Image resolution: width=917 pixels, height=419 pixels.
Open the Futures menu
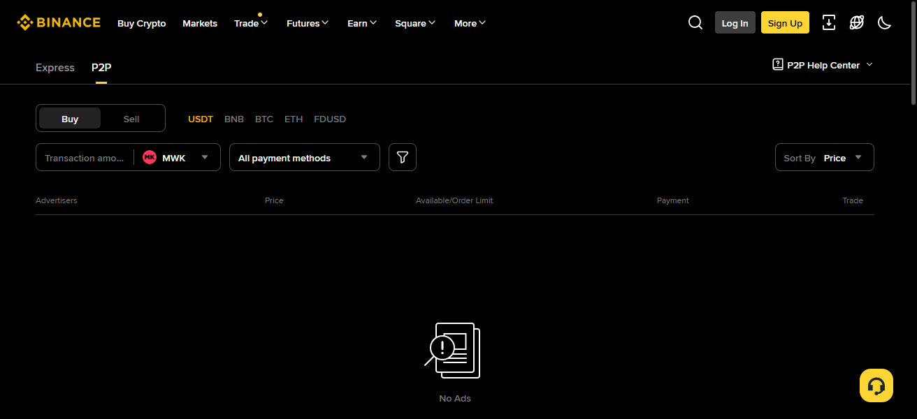pos(307,23)
